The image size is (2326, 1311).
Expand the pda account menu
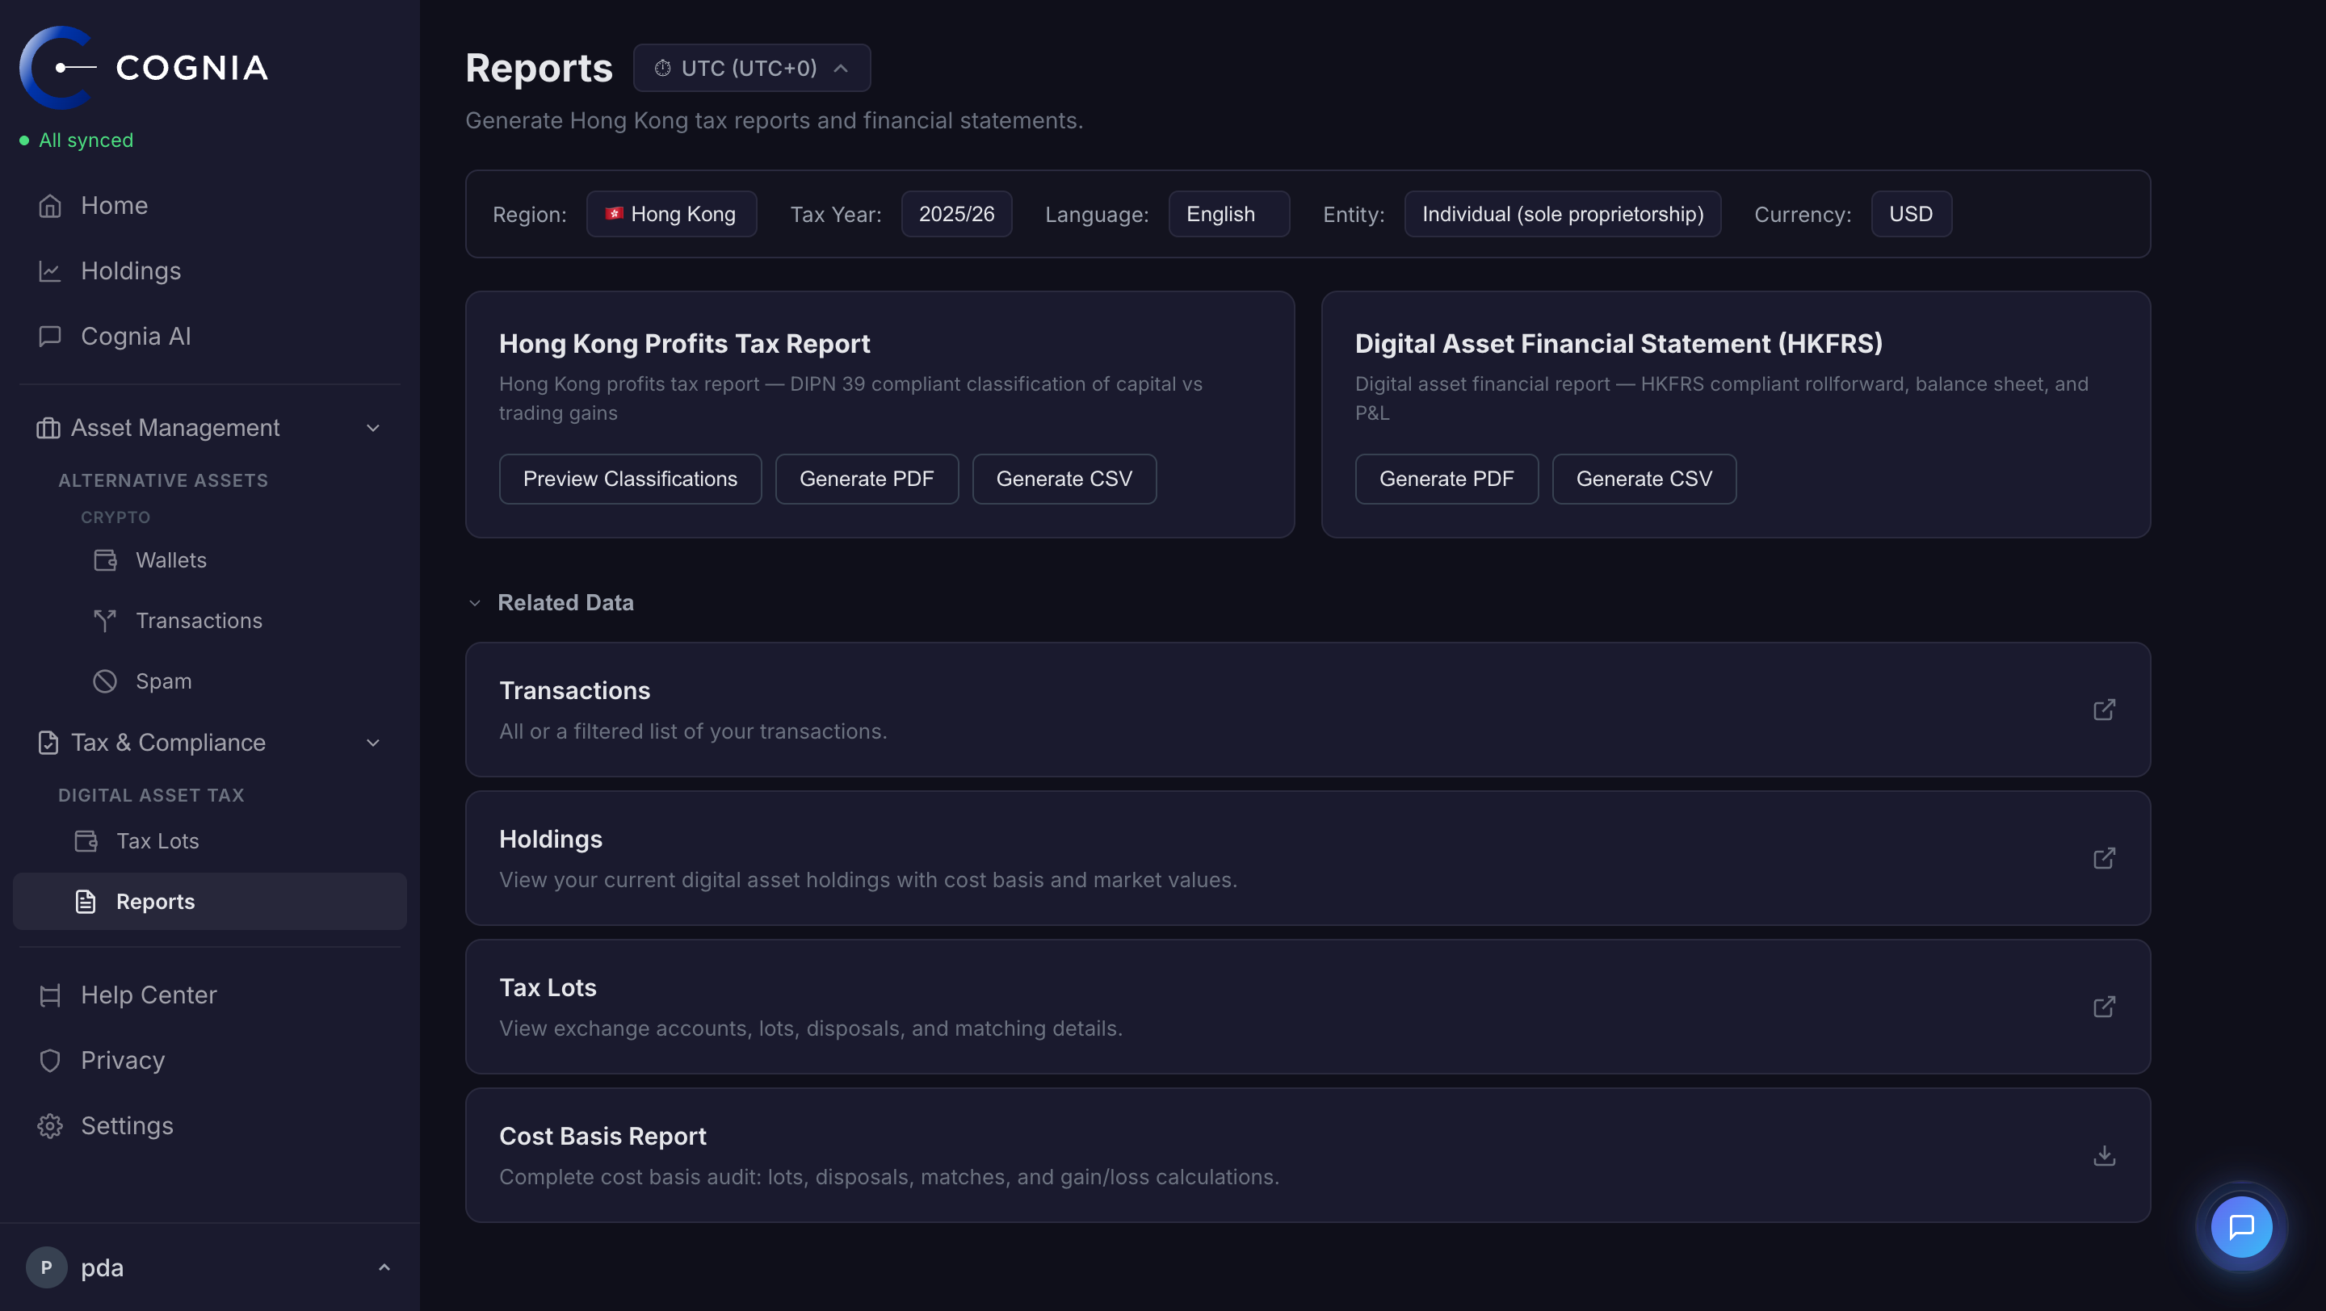point(209,1267)
